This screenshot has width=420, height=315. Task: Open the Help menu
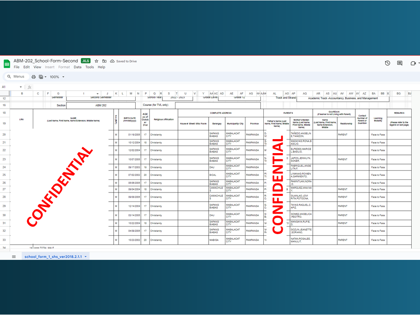click(101, 67)
